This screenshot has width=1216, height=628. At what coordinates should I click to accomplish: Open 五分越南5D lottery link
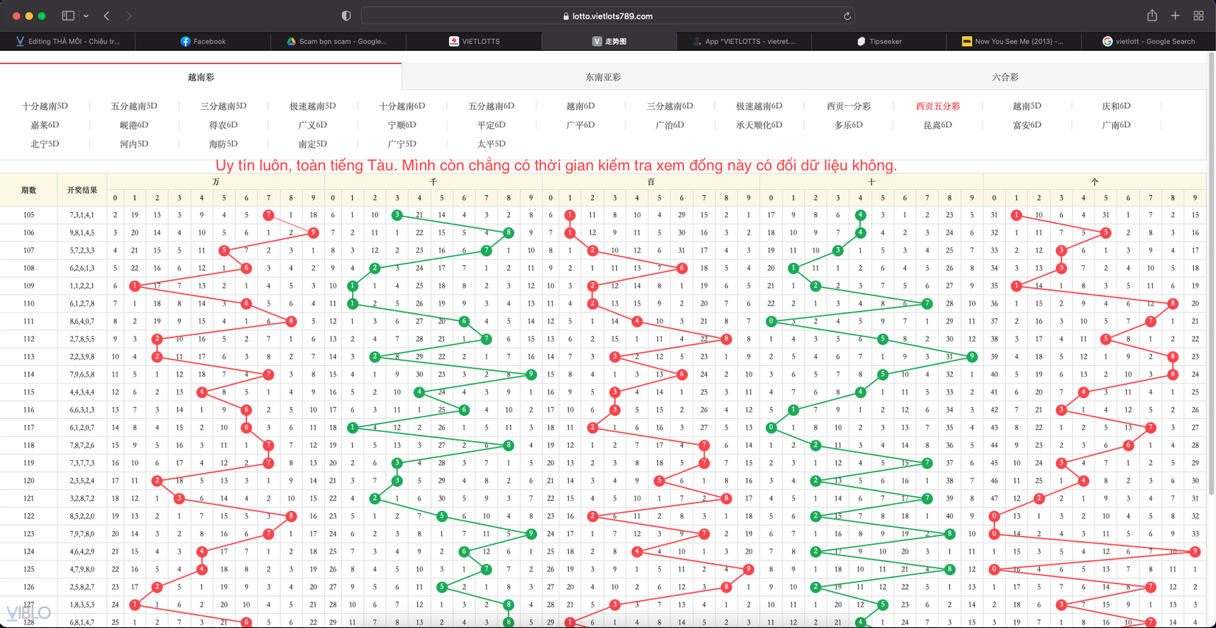pyautogui.click(x=134, y=106)
